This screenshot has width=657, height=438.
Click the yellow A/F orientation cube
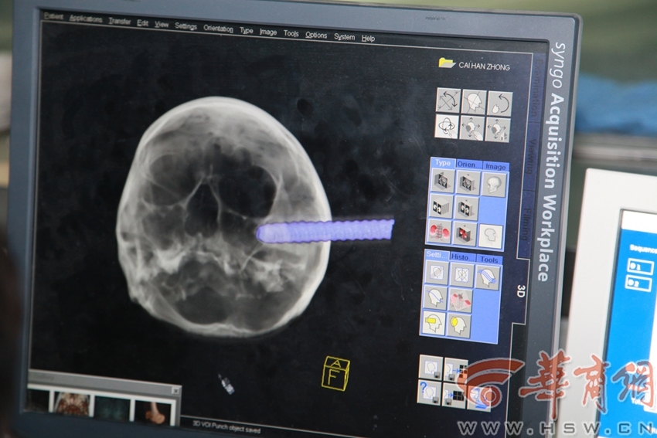click(x=335, y=373)
